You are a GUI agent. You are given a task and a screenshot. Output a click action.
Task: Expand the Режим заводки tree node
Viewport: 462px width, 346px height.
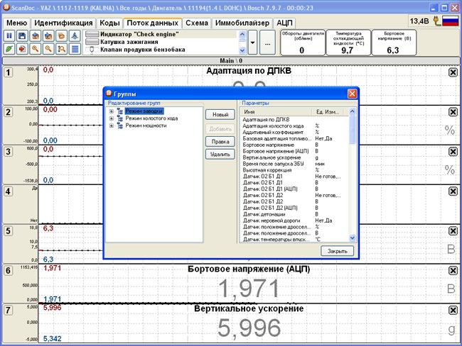coord(112,111)
